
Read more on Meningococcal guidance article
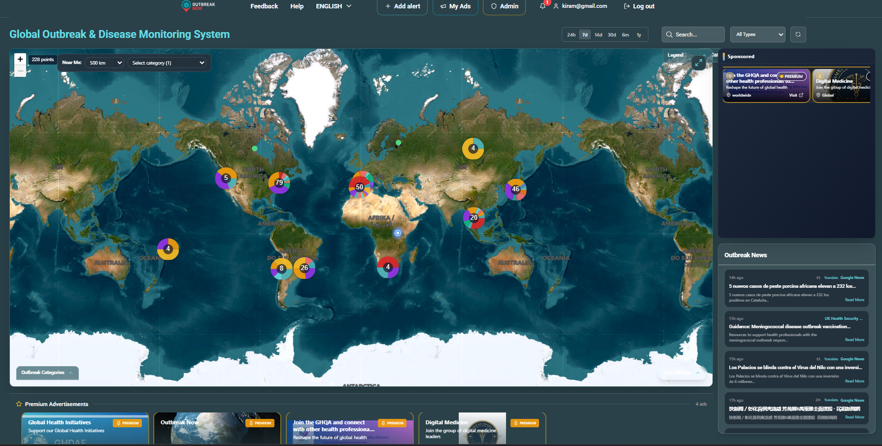coord(854,340)
